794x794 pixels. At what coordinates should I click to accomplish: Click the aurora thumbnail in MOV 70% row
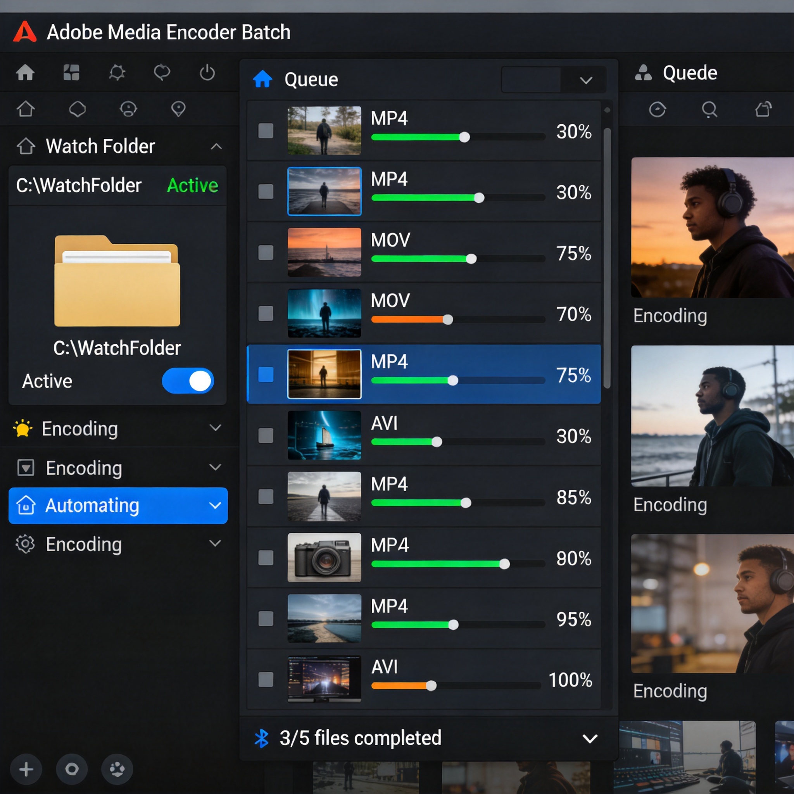pyautogui.click(x=324, y=313)
